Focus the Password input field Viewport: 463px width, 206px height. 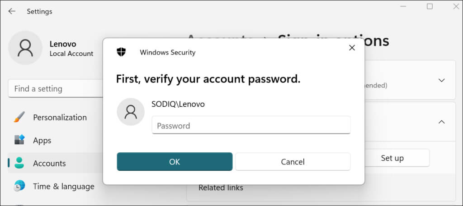(x=251, y=125)
